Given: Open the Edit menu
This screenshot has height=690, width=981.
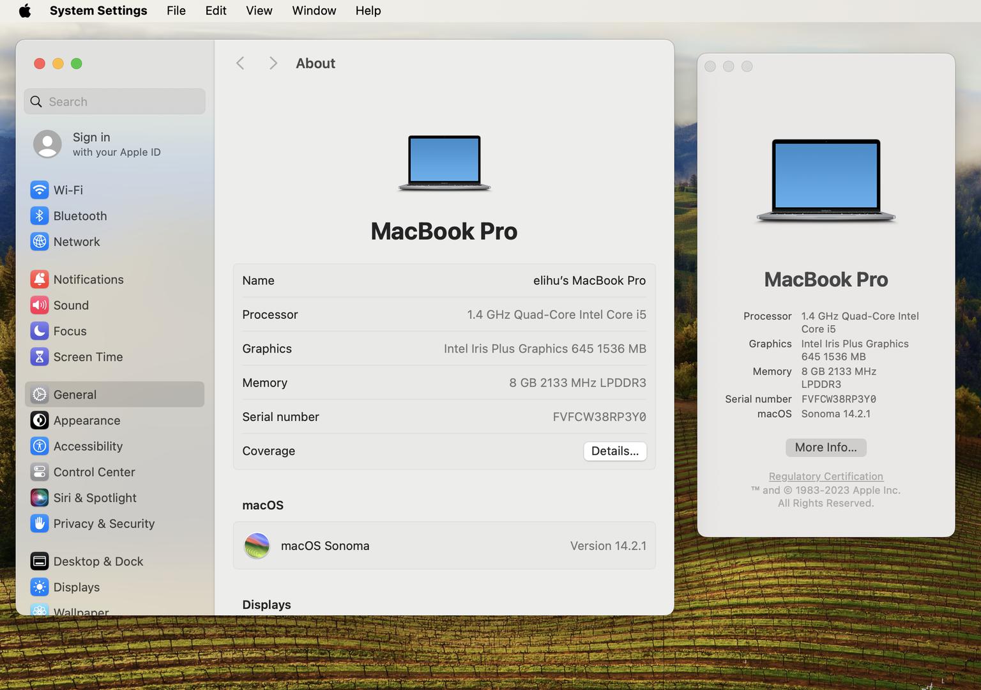Looking at the screenshot, I should coord(216,11).
